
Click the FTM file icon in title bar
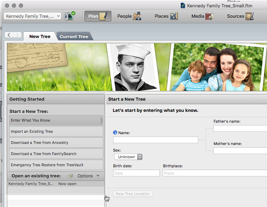point(183,6)
